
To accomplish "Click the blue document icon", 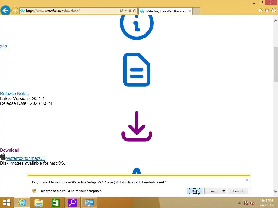I will coord(137,70).
